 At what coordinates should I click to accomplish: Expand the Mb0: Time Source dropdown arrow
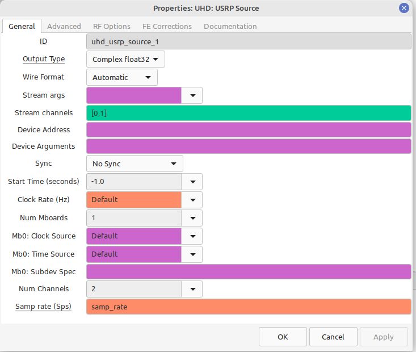[193, 254]
